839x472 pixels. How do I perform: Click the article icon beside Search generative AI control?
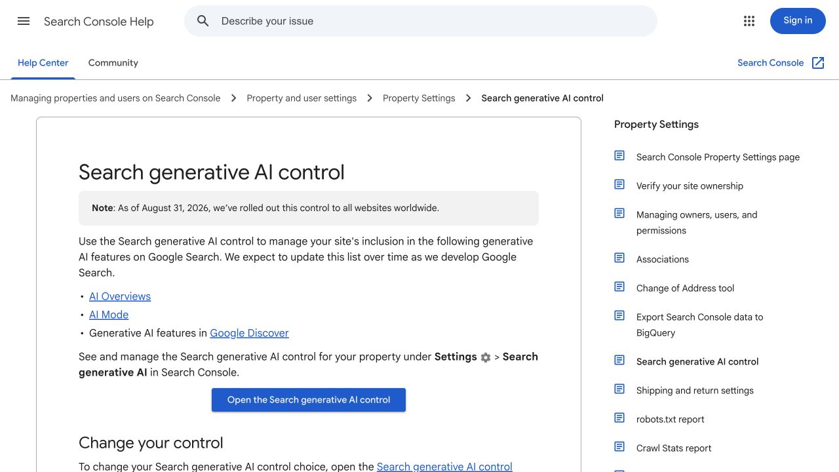point(619,360)
